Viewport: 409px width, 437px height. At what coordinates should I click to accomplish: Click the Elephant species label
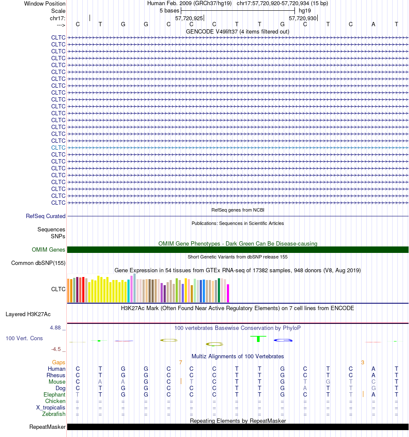(54, 395)
